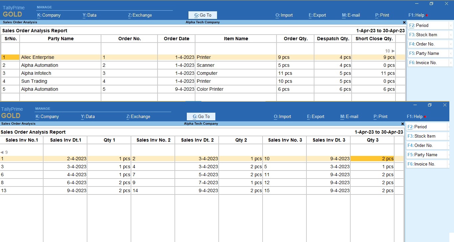The width and height of the screenshot is (454, 242).
Task: Click O: Import in the top bar
Action: pos(284,15)
